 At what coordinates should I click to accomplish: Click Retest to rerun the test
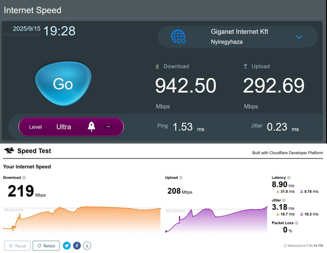pos(46,246)
